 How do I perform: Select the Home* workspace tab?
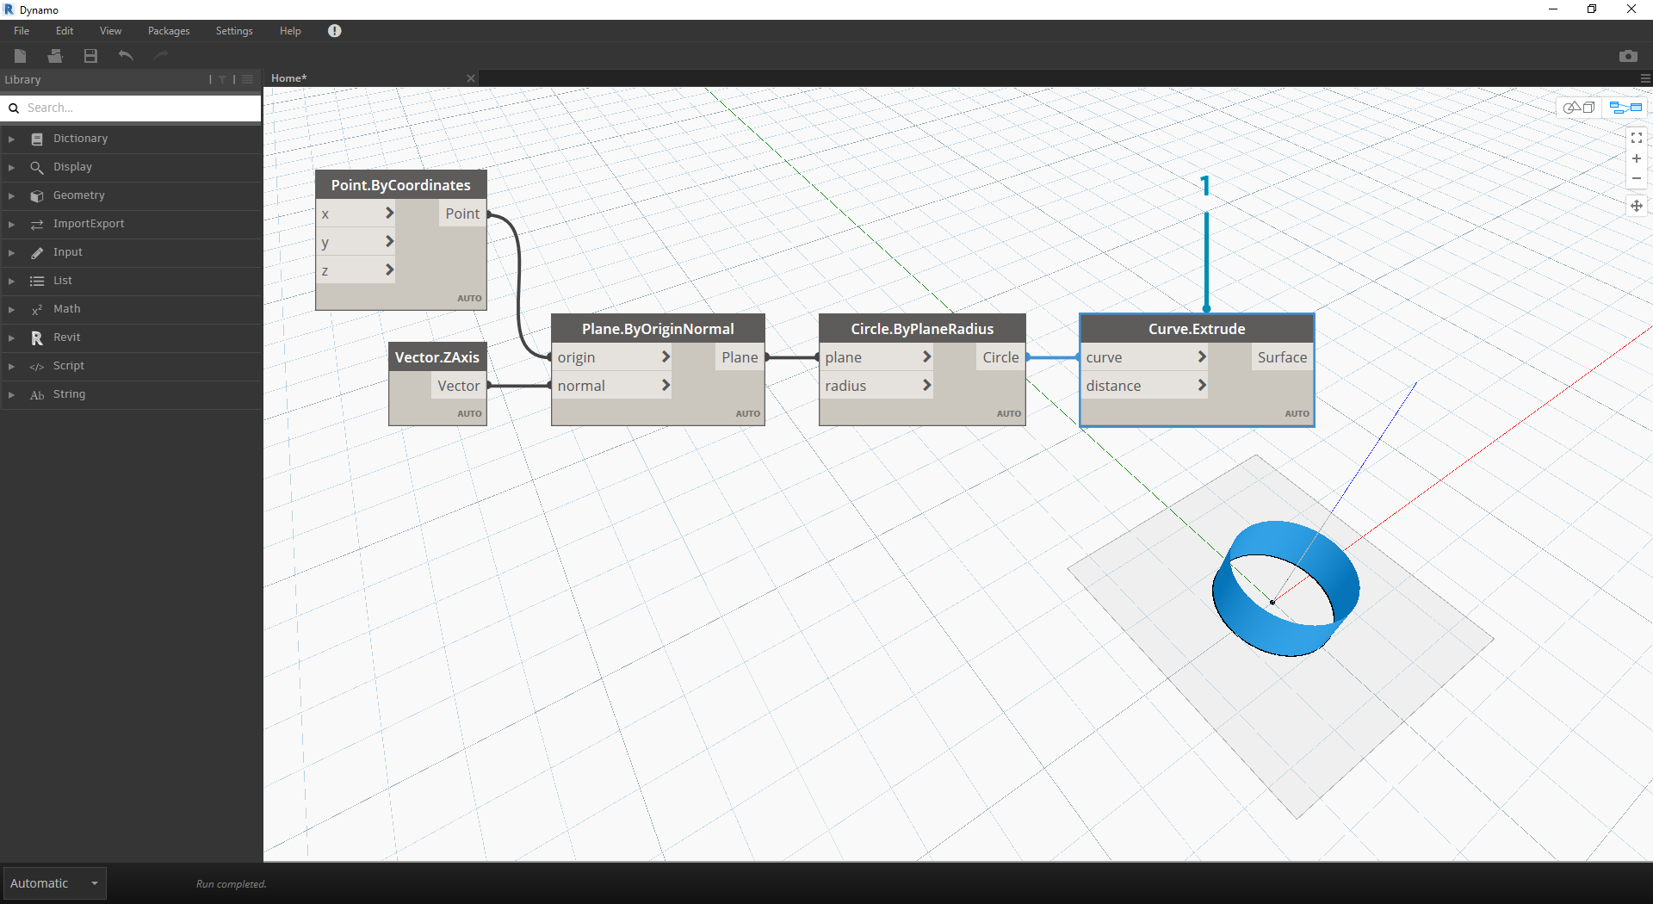[289, 78]
